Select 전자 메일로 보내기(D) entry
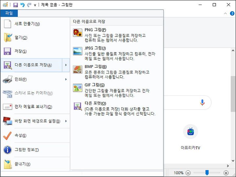The height and width of the screenshot is (177, 236). [x=35, y=107]
